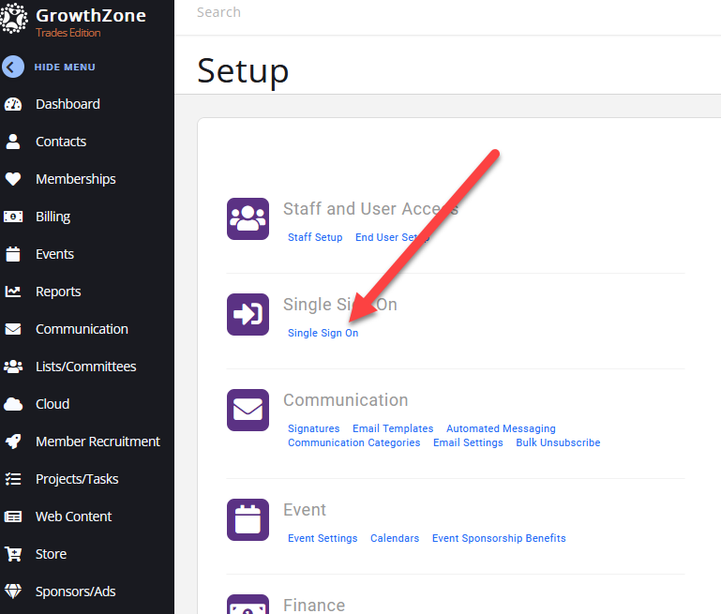Click the Billing money icon
This screenshot has height=614, width=721.
point(13,217)
